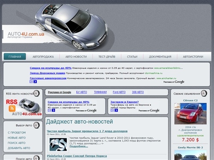Open the 'Geely Merrie SK-2' listing

point(190,148)
